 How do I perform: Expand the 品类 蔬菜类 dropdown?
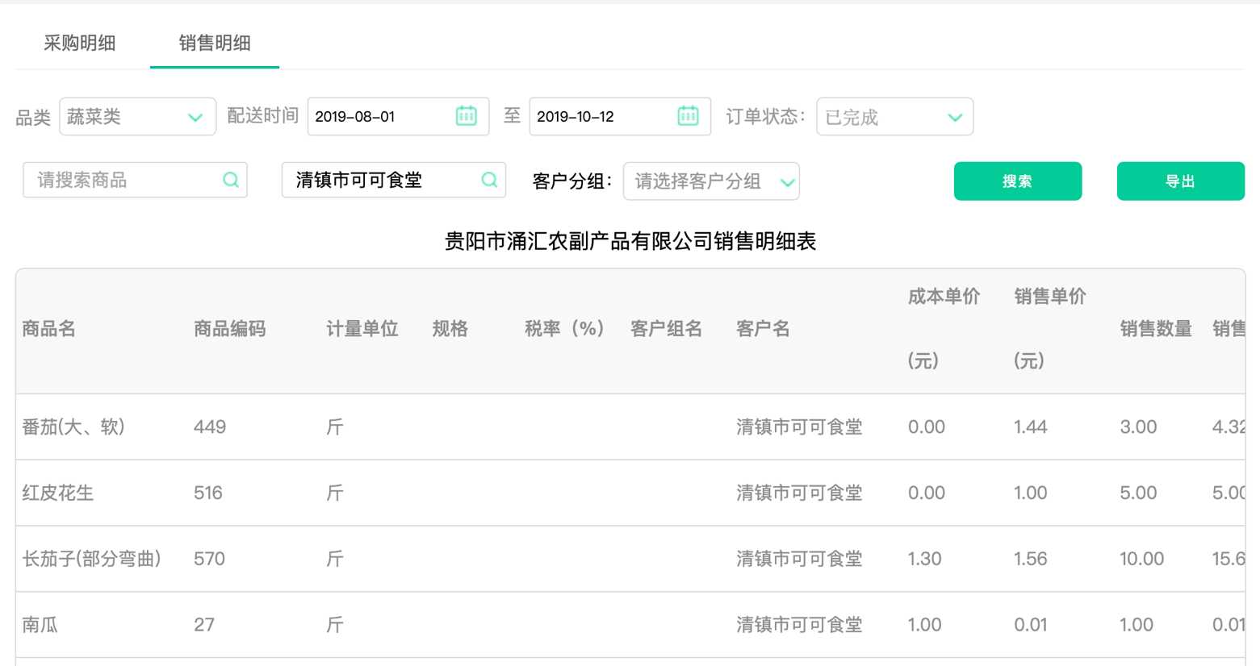(x=137, y=117)
